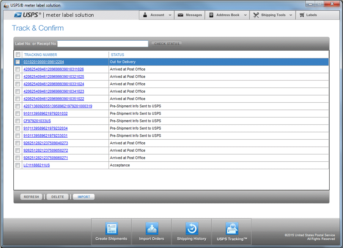Click the Address Book icon
The height and width of the screenshot is (248, 343).
click(x=211, y=15)
